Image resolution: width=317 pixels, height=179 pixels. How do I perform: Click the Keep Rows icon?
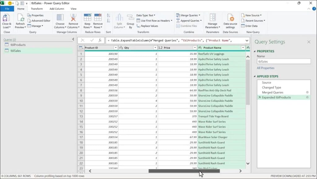(x=87, y=18)
